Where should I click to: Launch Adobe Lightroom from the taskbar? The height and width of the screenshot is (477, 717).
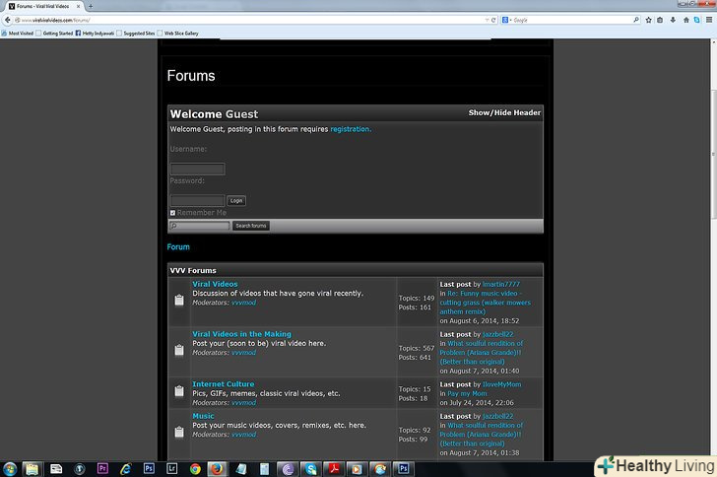172,469
